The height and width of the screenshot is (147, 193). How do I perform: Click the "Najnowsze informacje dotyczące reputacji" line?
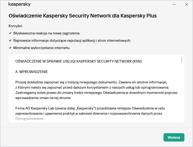[72, 41]
